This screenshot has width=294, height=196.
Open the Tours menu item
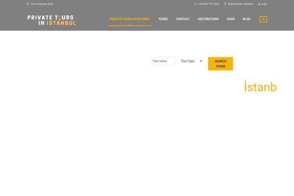tap(163, 19)
